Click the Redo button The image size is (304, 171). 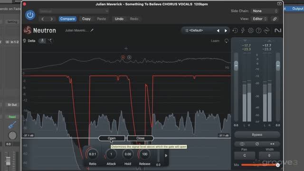[x=134, y=19]
